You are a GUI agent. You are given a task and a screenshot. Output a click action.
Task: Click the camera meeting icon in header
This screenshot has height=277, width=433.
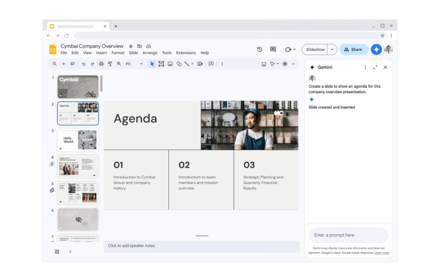(x=288, y=50)
